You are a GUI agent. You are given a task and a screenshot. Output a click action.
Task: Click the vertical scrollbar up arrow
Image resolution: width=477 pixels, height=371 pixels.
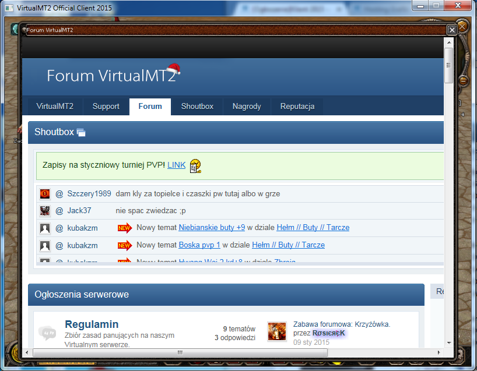coord(449,43)
